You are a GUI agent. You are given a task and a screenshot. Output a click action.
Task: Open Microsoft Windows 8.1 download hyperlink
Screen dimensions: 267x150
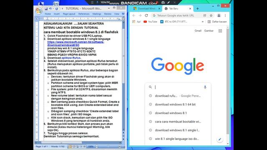coord(76,43)
